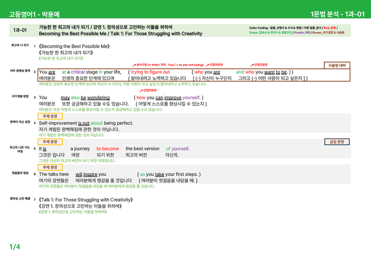This screenshot has width=371, height=262.
Task: Select the 삽입 문장 box
Action: [x=337, y=142]
